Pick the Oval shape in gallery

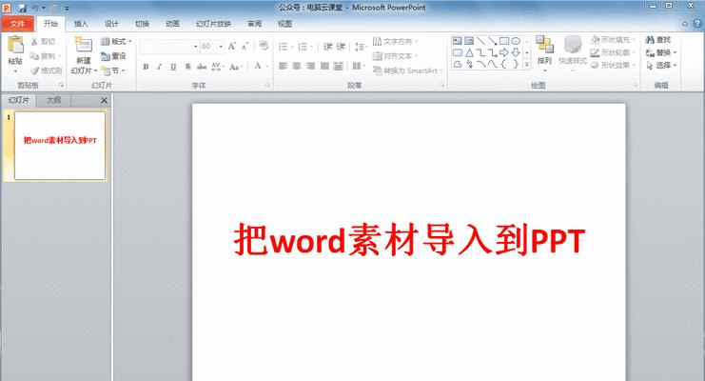(516, 41)
